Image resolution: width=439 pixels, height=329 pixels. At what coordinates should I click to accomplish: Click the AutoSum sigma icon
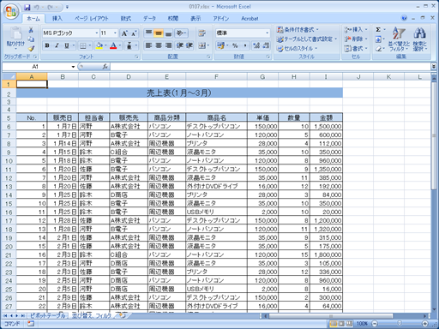pos(378,30)
